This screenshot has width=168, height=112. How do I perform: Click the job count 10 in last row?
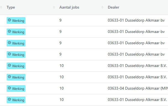tap(61, 100)
